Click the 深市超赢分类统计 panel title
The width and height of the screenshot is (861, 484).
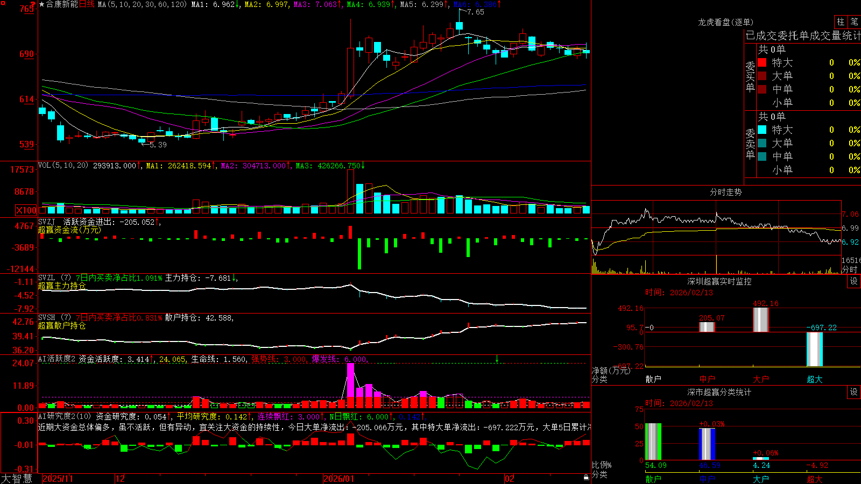[719, 392]
